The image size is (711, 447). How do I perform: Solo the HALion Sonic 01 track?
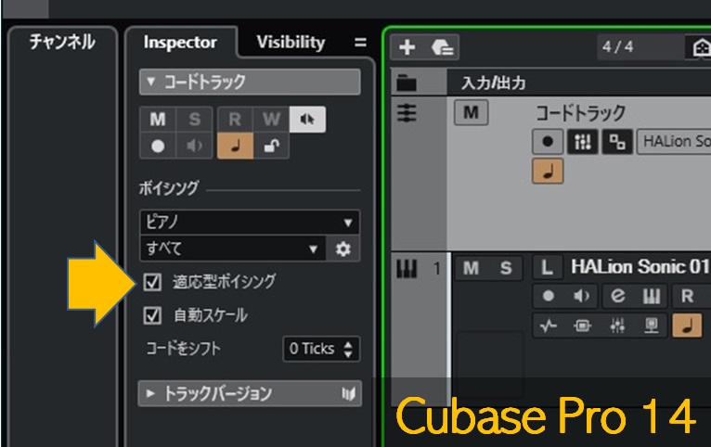coord(506,268)
